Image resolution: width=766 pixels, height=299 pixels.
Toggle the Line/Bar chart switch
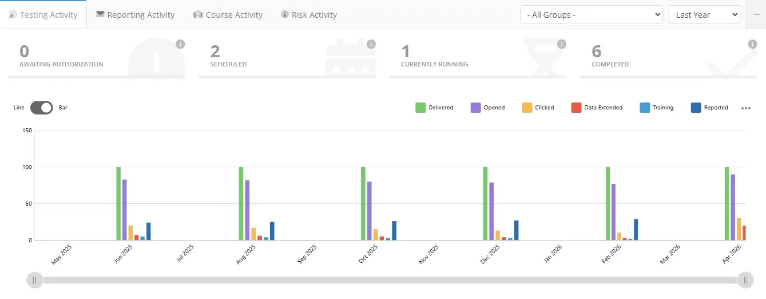coord(41,108)
